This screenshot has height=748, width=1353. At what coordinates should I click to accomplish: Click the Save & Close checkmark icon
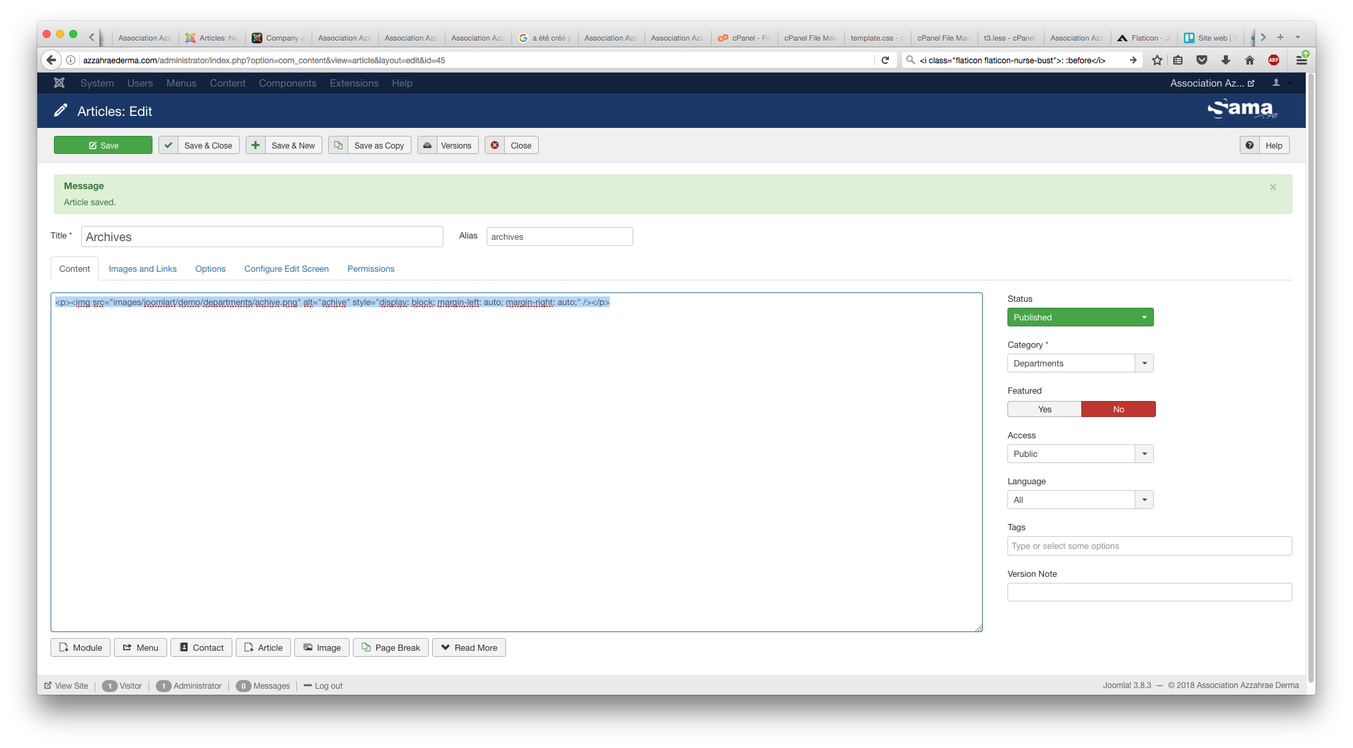[x=168, y=145]
